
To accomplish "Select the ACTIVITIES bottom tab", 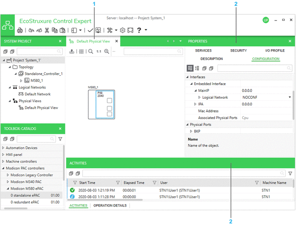I will pyautogui.click(x=78, y=206).
